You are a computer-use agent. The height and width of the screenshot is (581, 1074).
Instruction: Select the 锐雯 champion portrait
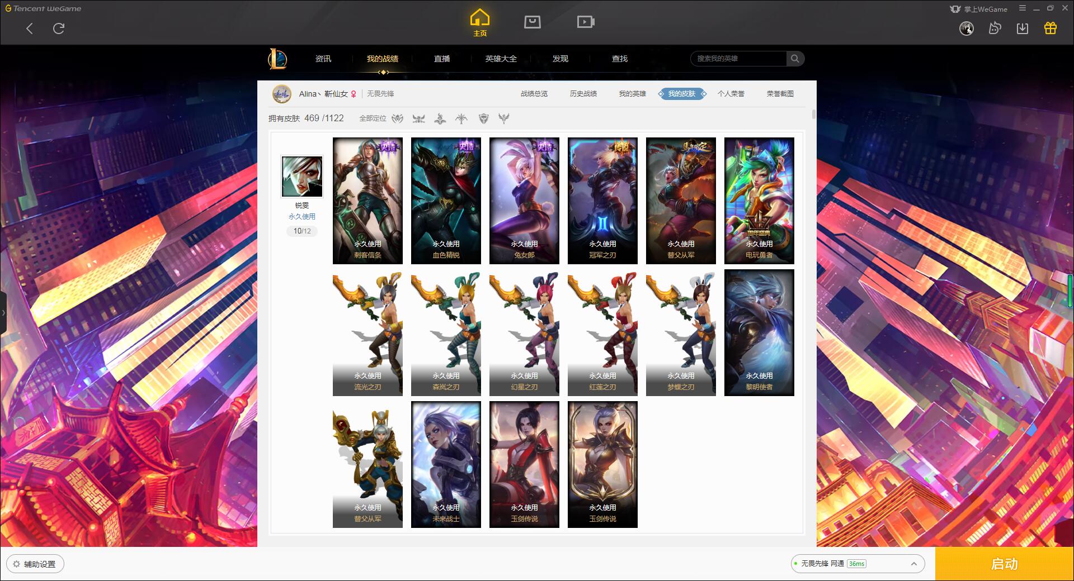pos(302,177)
